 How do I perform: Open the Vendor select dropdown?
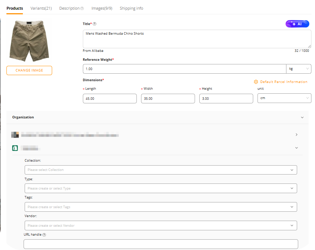161,226
